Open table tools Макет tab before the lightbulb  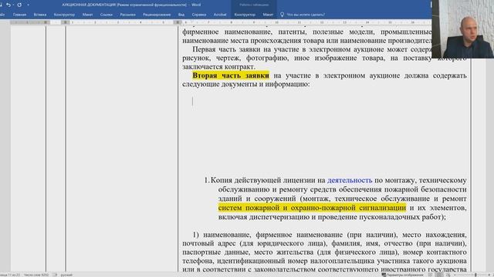(268, 15)
